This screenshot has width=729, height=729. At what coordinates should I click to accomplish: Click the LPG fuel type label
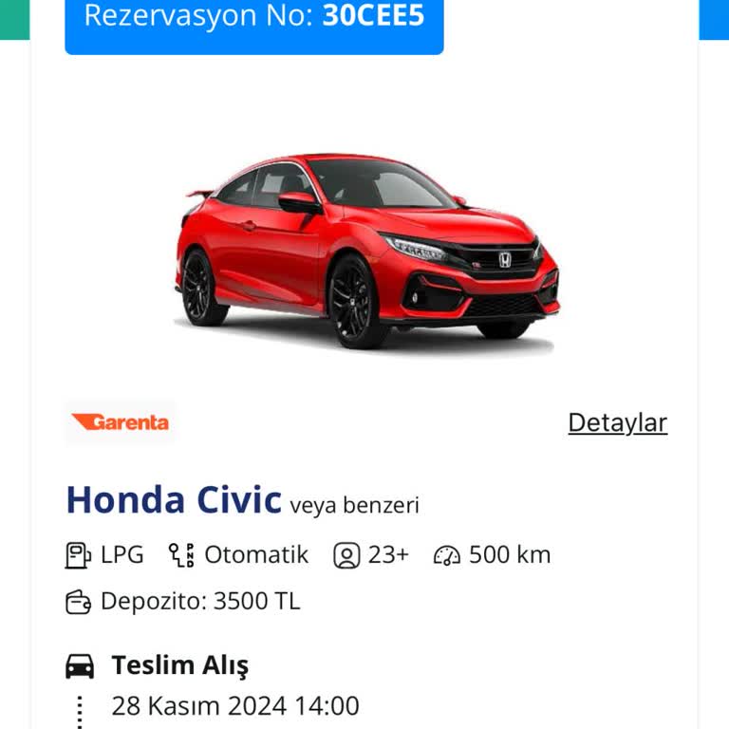122,554
